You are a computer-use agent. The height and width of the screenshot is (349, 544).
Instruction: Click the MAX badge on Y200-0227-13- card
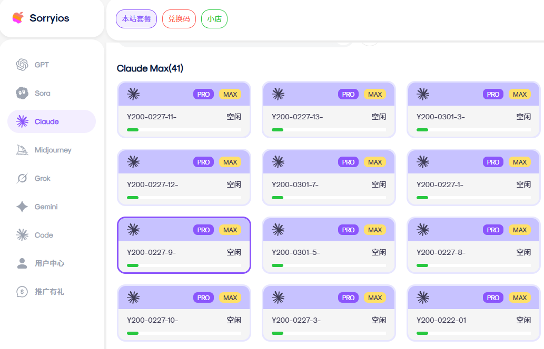point(375,95)
